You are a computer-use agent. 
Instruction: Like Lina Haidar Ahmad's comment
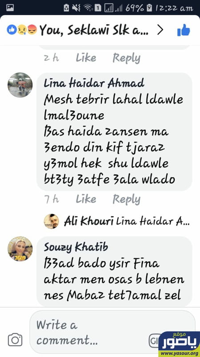[86, 199]
